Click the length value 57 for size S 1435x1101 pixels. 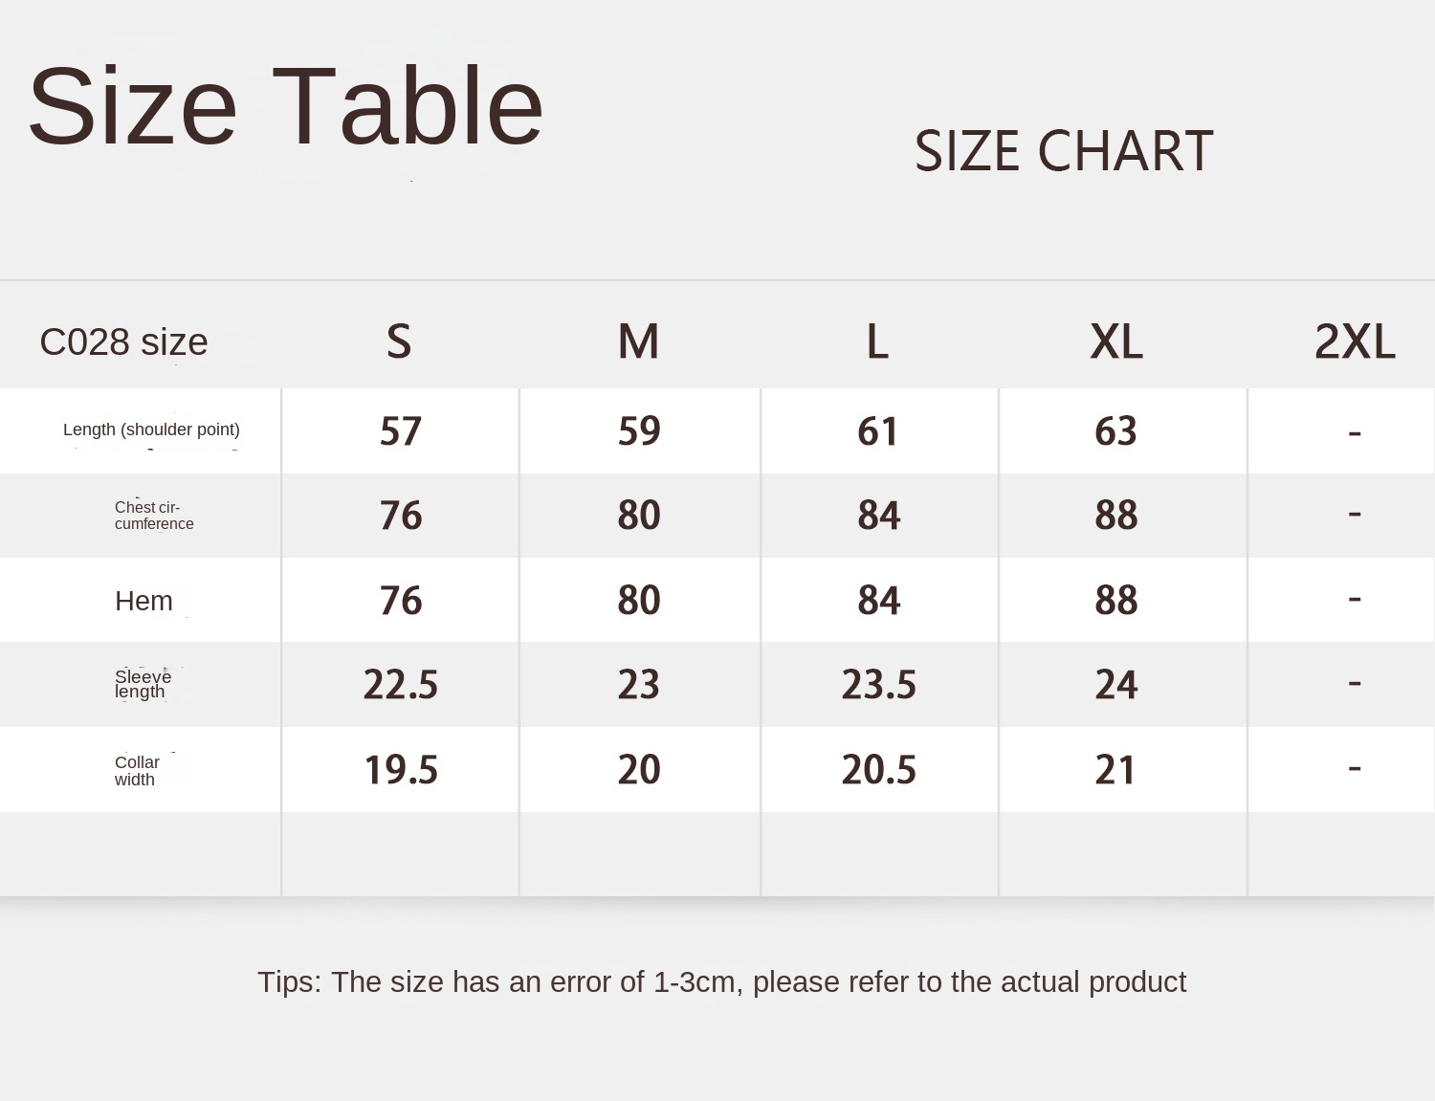(400, 431)
